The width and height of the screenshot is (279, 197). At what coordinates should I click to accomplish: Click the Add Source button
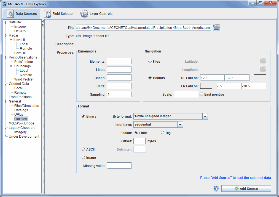coord(246,188)
